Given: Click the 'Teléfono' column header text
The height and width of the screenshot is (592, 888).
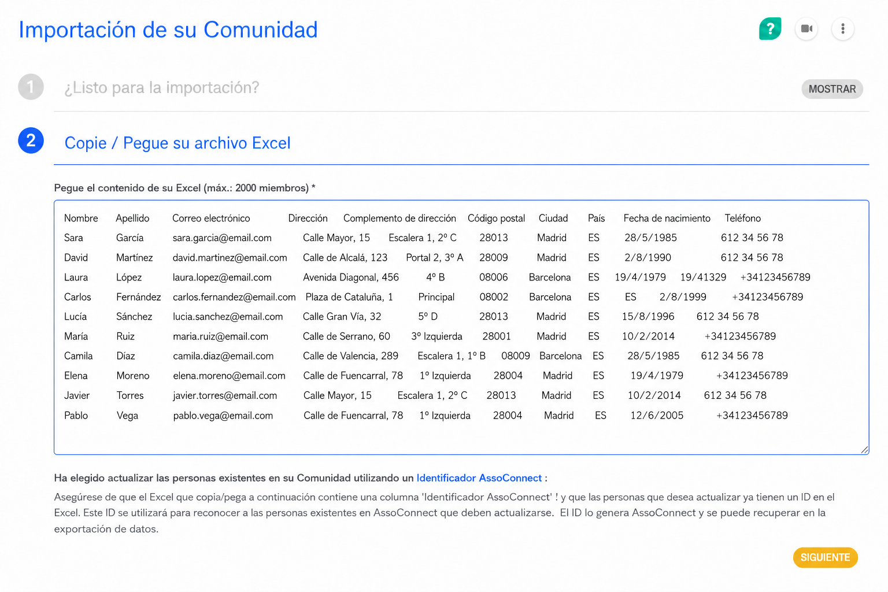Looking at the screenshot, I should point(742,219).
